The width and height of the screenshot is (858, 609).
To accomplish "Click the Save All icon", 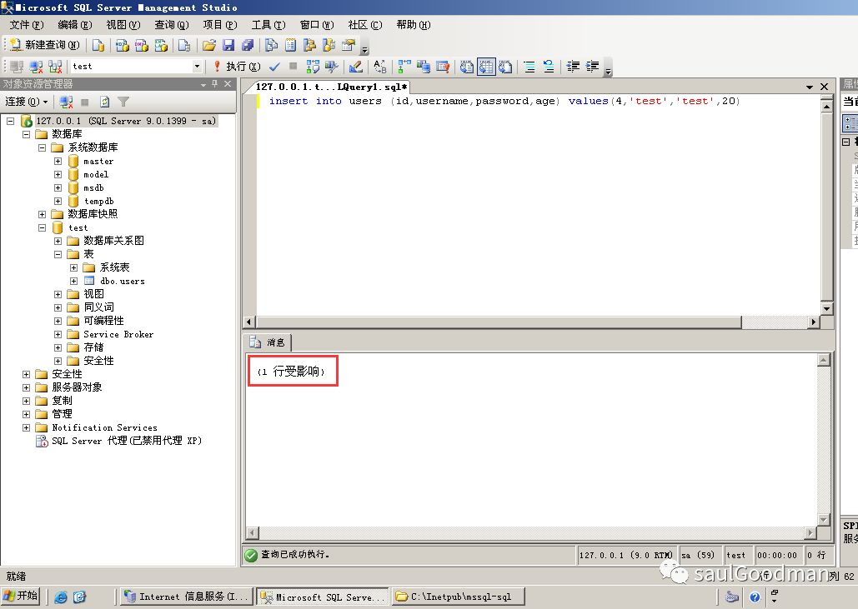I will [248, 45].
